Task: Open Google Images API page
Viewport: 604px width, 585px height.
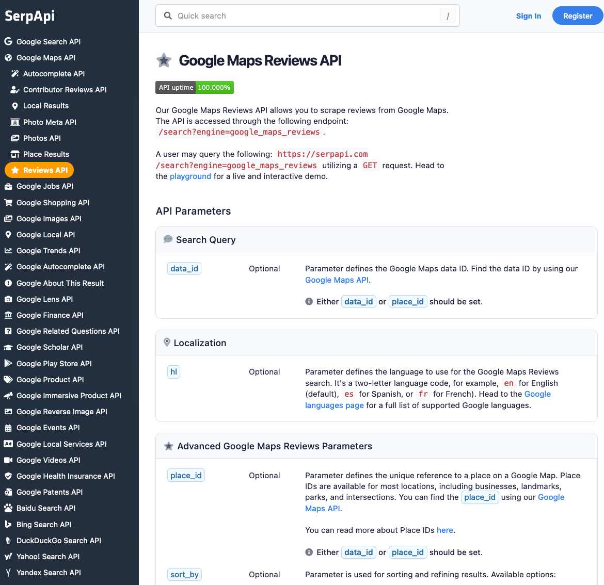Action: (x=49, y=219)
